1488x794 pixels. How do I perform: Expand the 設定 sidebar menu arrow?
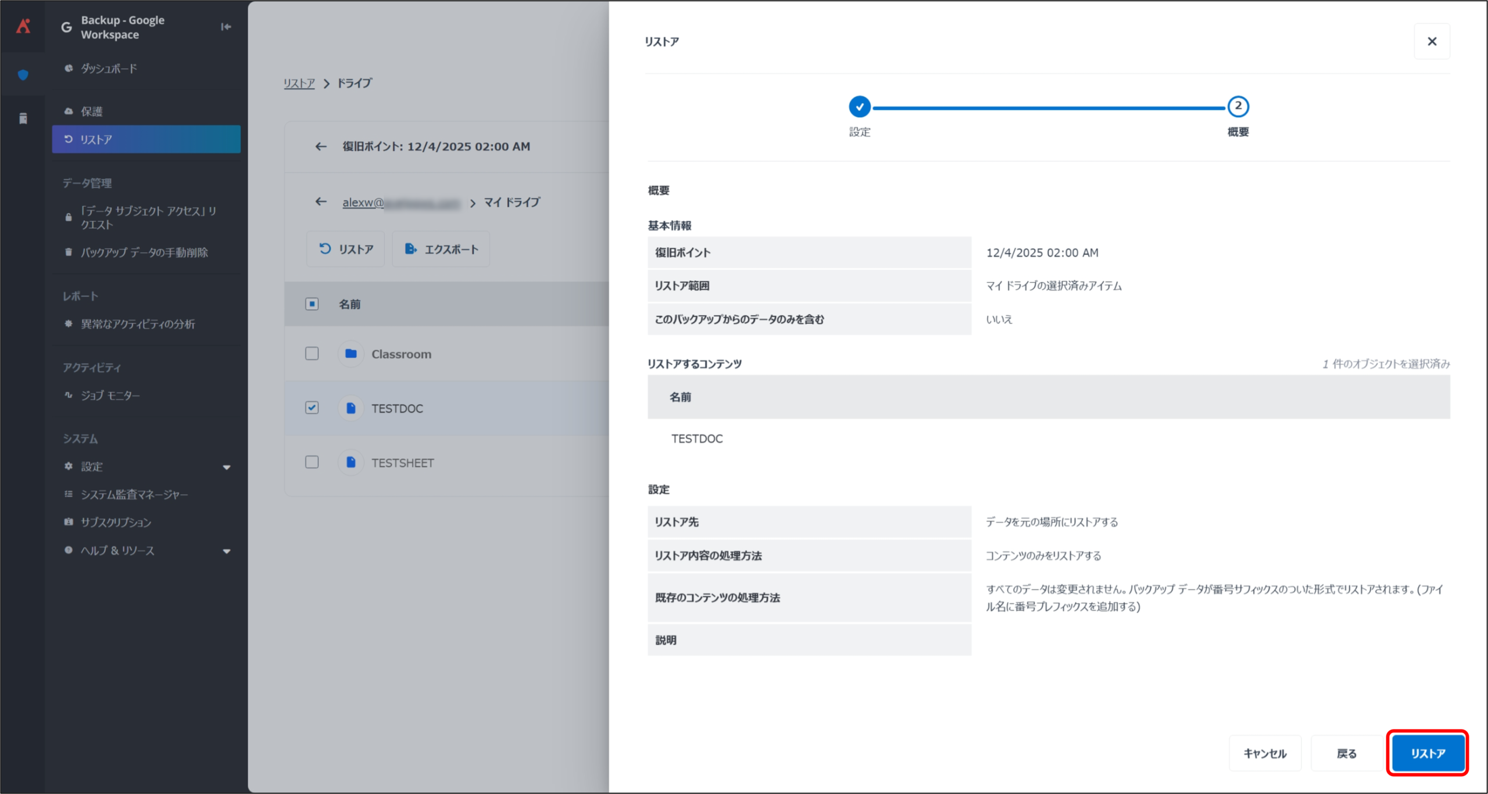pos(227,467)
